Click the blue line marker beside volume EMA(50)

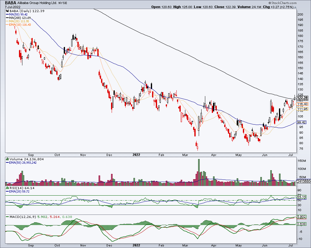pos(7,162)
